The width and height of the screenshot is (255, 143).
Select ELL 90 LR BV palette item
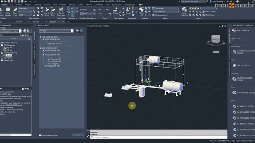click(243, 124)
